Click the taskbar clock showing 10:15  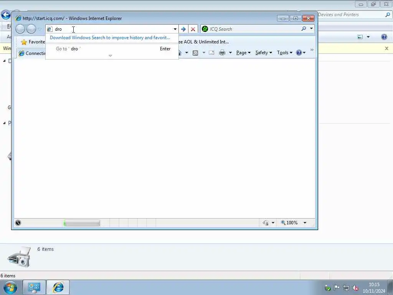[x=374, y=288]
